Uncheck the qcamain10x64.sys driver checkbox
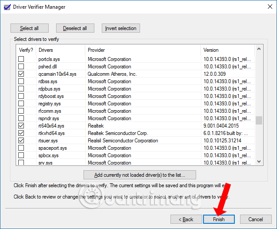The image size is (277, 229). (x=21, y=74)
